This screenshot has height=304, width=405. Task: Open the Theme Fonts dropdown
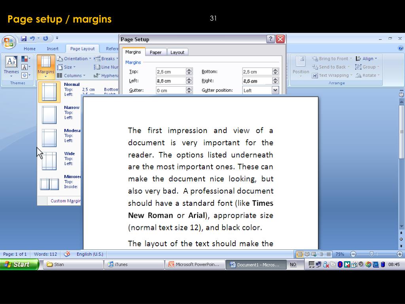click(26, 67)
